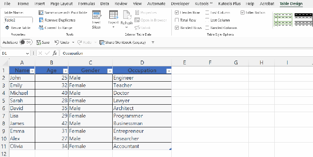Viewport: 313px width, 157px height.
Task: Select column E header
Action: 184,63
